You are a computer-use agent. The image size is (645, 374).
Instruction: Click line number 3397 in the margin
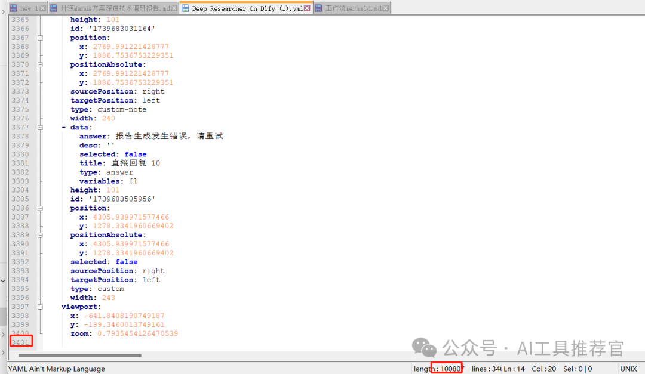point(20,307)
